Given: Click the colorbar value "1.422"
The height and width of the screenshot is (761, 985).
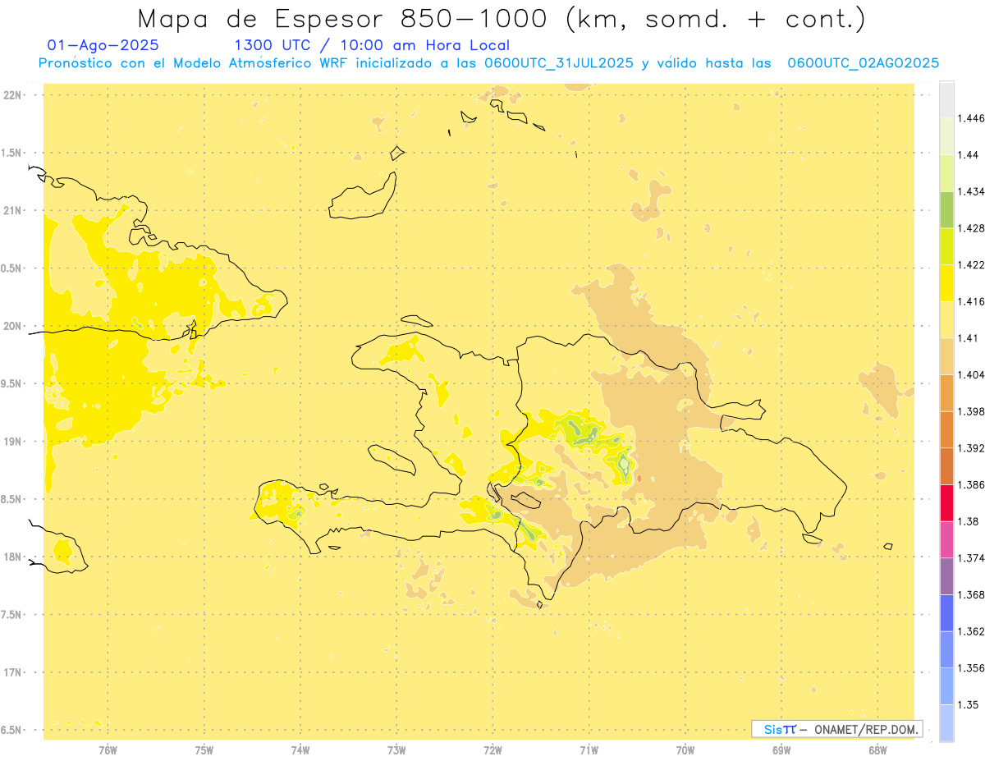Looking at the screenshot, I should tap(971, 264).
